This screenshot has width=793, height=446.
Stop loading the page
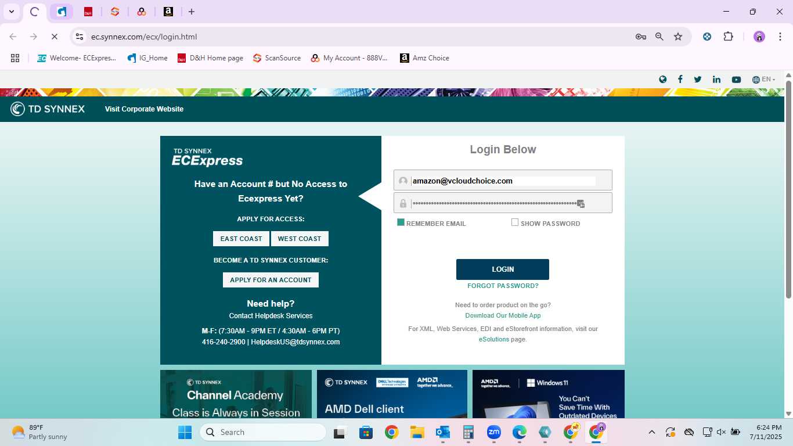pos(54,37)
